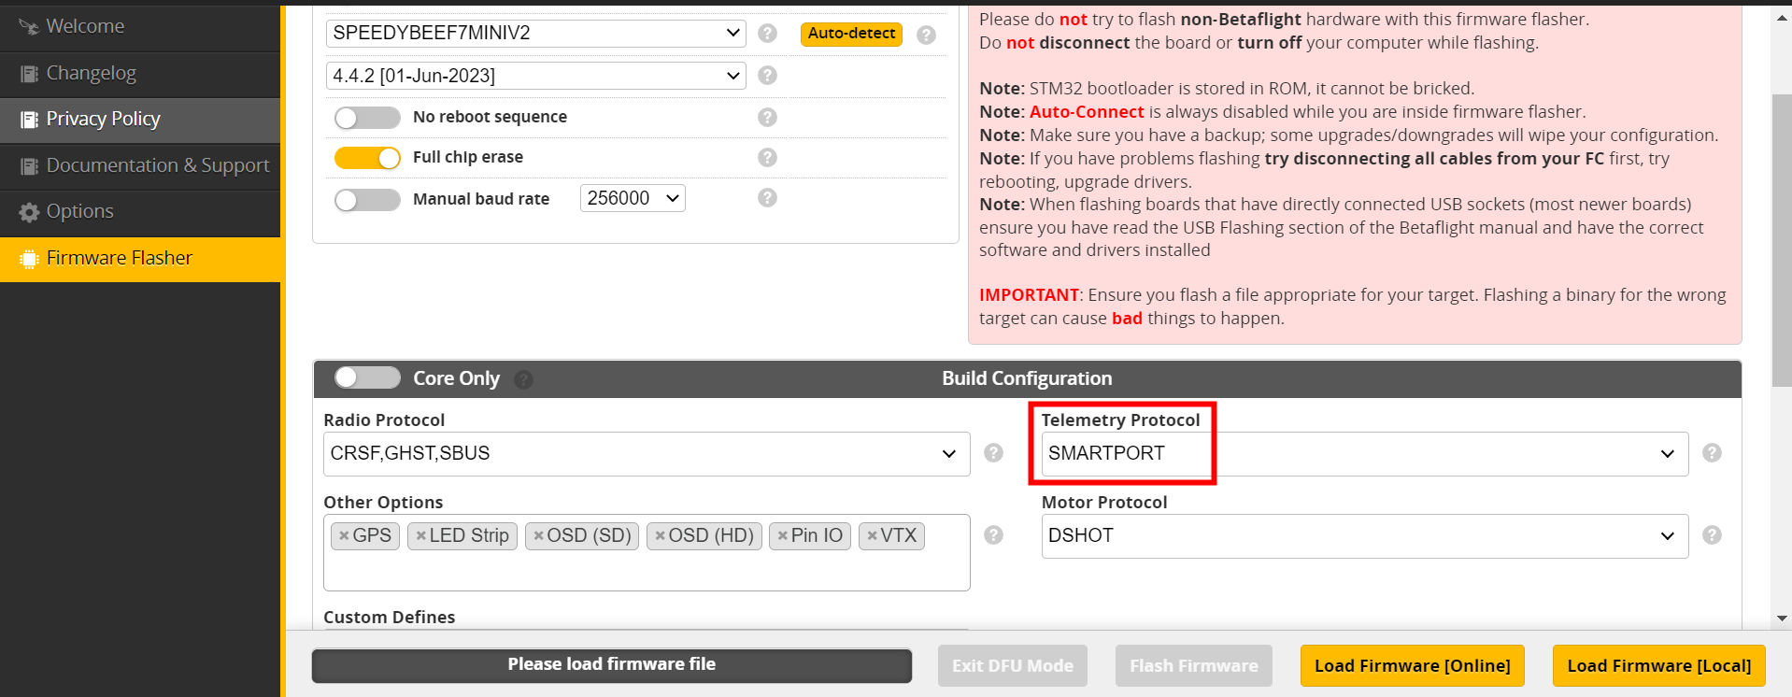Click the Please load firmware file progress bar
Screen dimensions: 1792x697
(612, 665)
